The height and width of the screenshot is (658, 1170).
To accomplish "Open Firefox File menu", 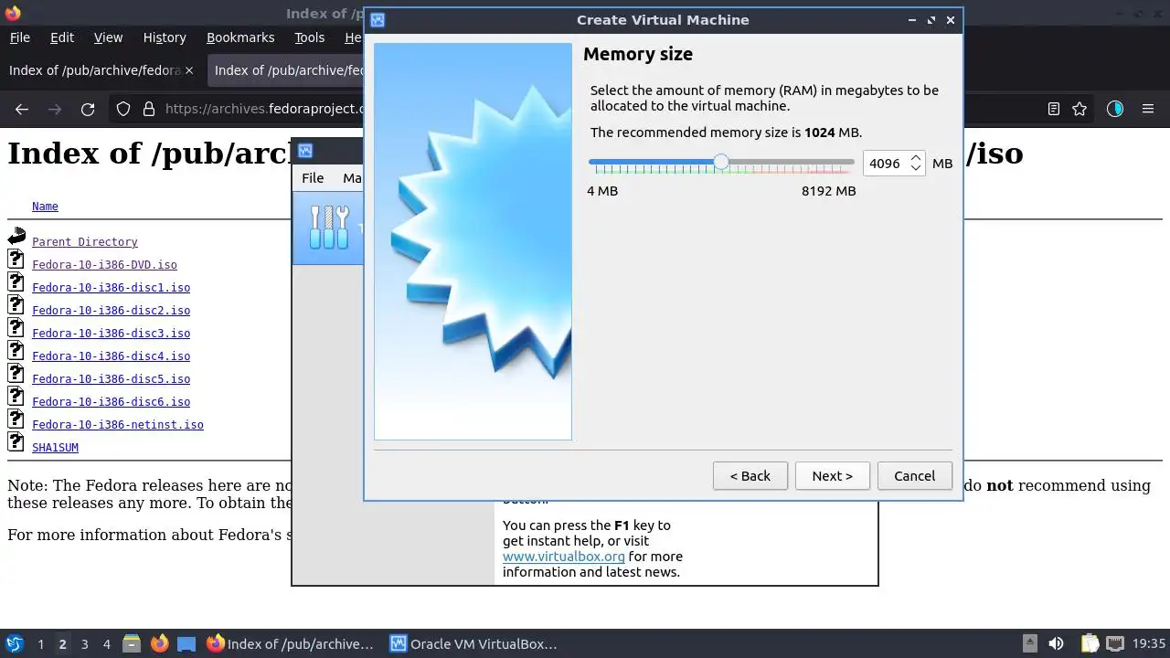I will [19, 37].
